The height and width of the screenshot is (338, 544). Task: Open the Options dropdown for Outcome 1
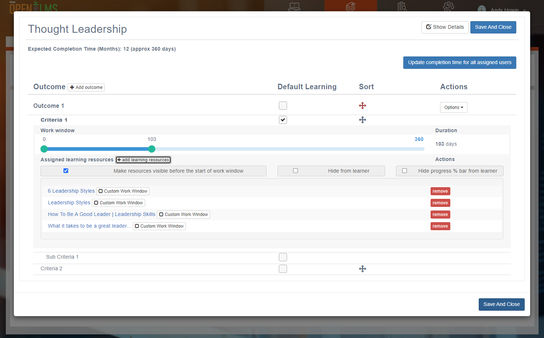[454, 107]
